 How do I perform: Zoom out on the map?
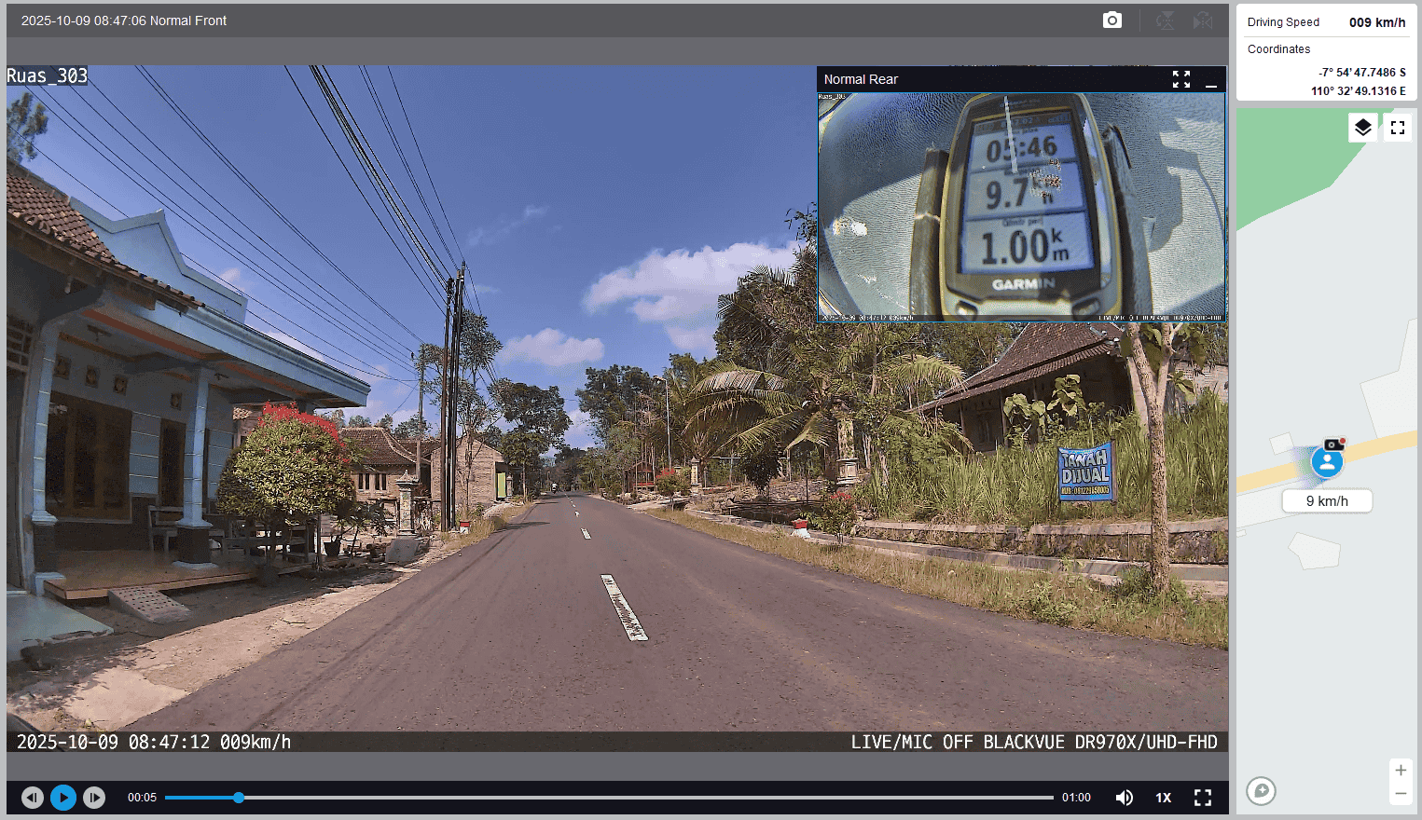point(1400,793)
